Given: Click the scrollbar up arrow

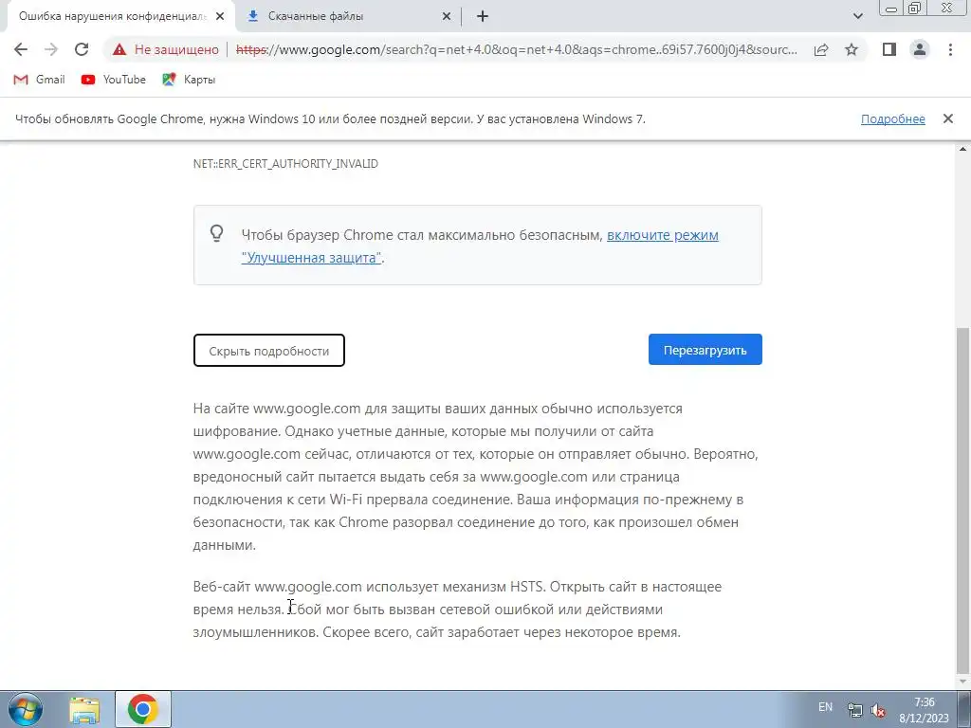Looking at the screenshot, I should 962,149.
